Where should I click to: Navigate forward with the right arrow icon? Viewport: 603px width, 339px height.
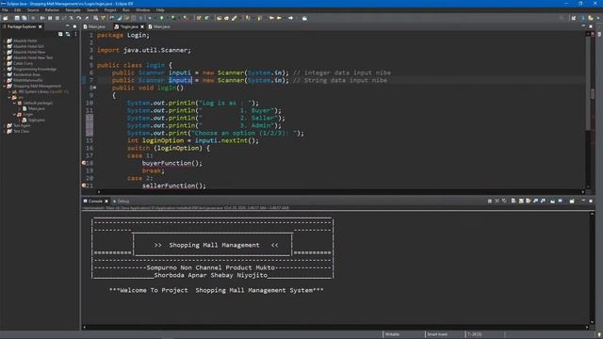pyautogui.click(x=291, y=18)
